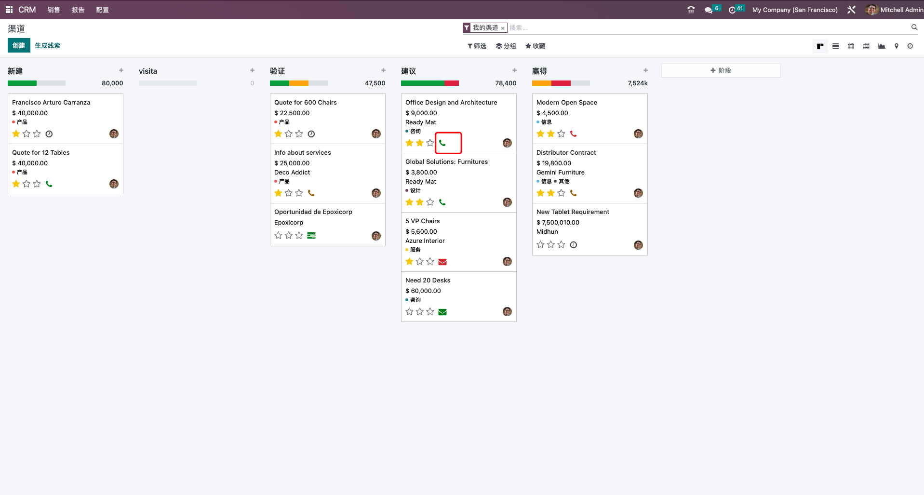Open the apps grid menu icon

(x=9, y=10)
